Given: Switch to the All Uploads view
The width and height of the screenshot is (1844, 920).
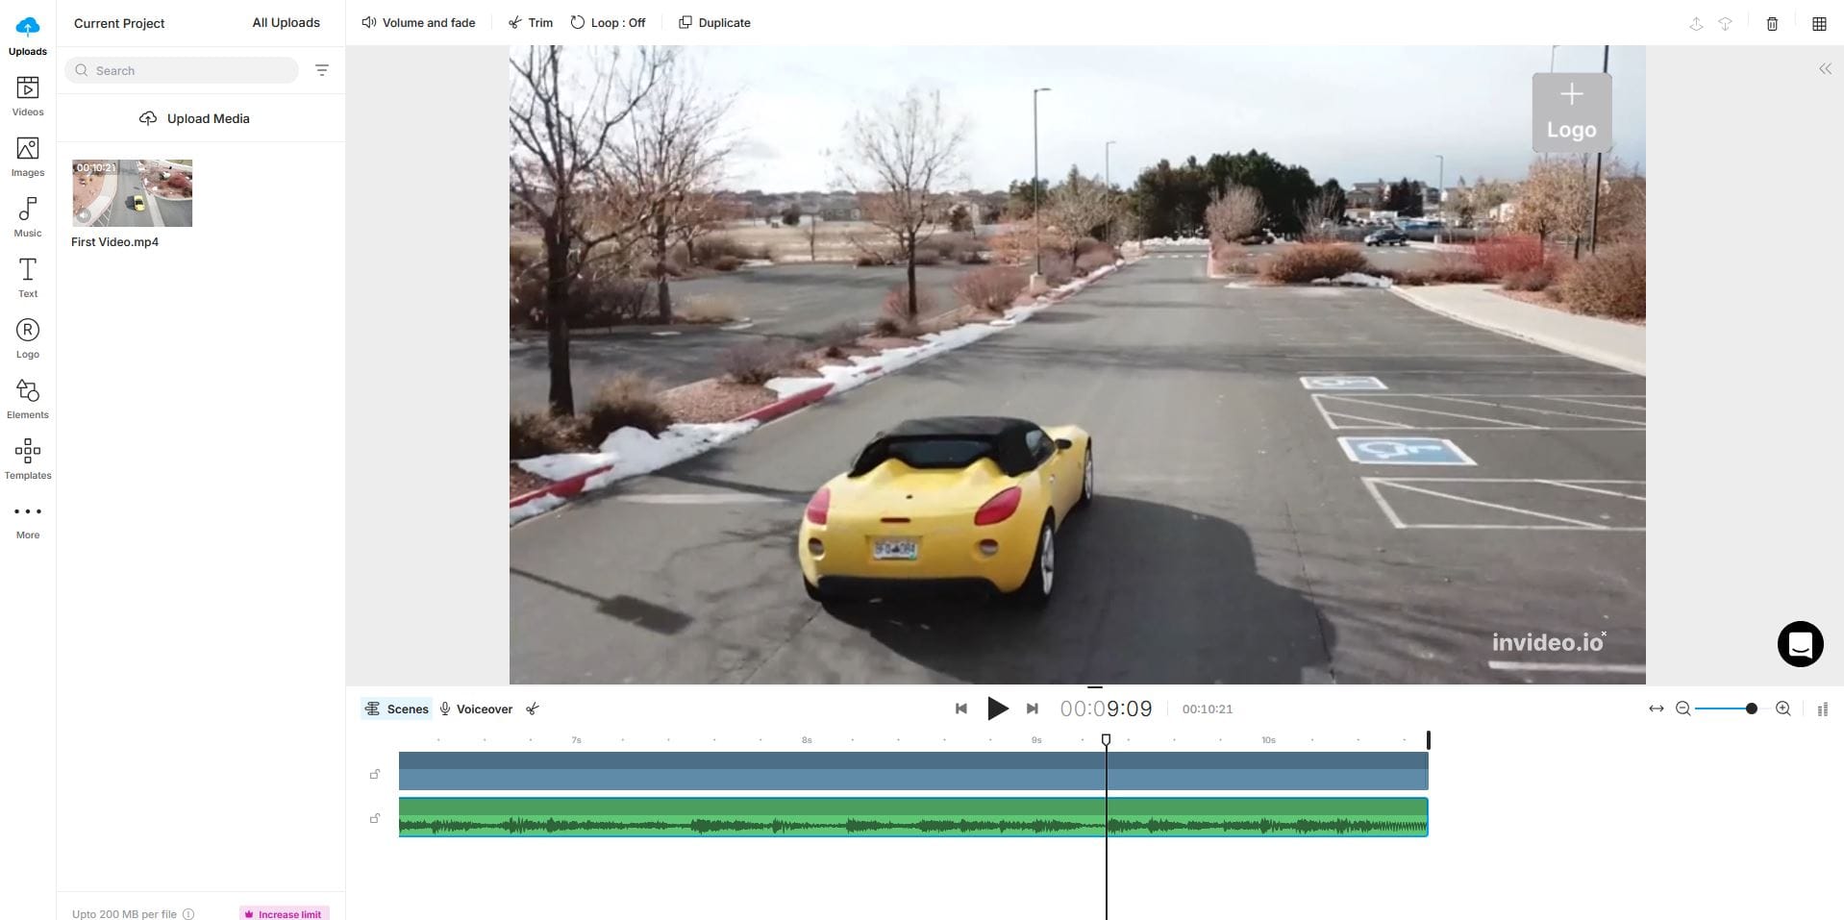Looking at the screenshot, I should 286,21.
